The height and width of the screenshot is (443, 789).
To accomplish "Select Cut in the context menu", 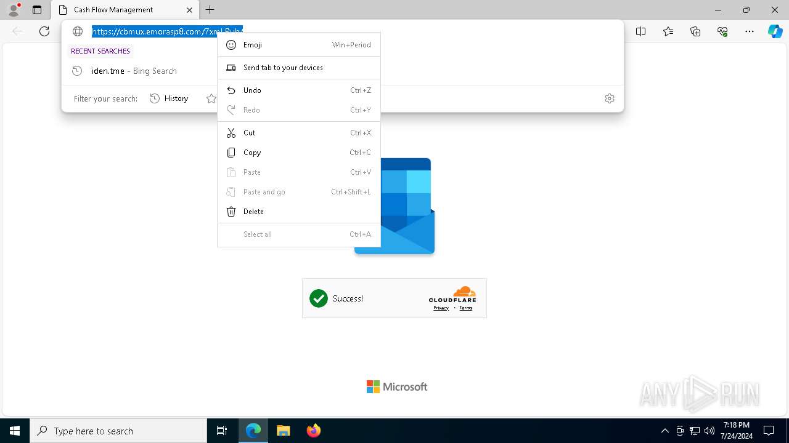I will (299, 133).
